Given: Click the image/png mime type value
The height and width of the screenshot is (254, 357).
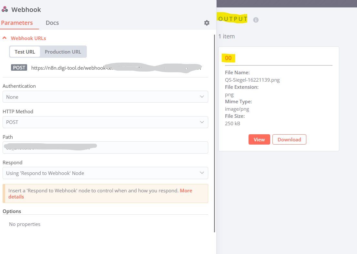Looking at the screenshot, I should point(237,109).
